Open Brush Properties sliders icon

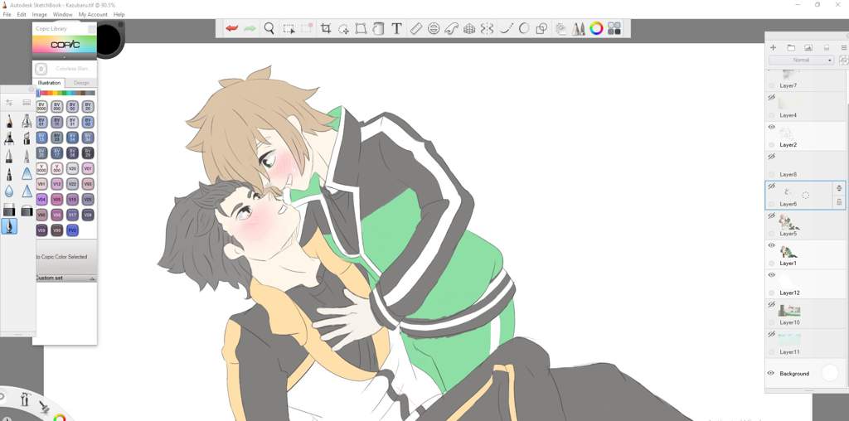[9, 102]
